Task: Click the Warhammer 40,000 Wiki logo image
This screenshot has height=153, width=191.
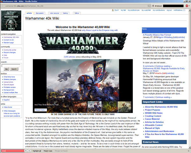Action: [11, 20]
